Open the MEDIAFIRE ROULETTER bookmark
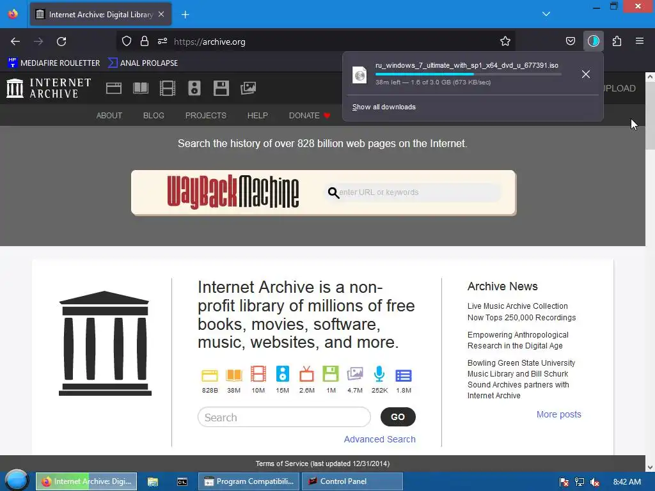 (x=54, y=63)
